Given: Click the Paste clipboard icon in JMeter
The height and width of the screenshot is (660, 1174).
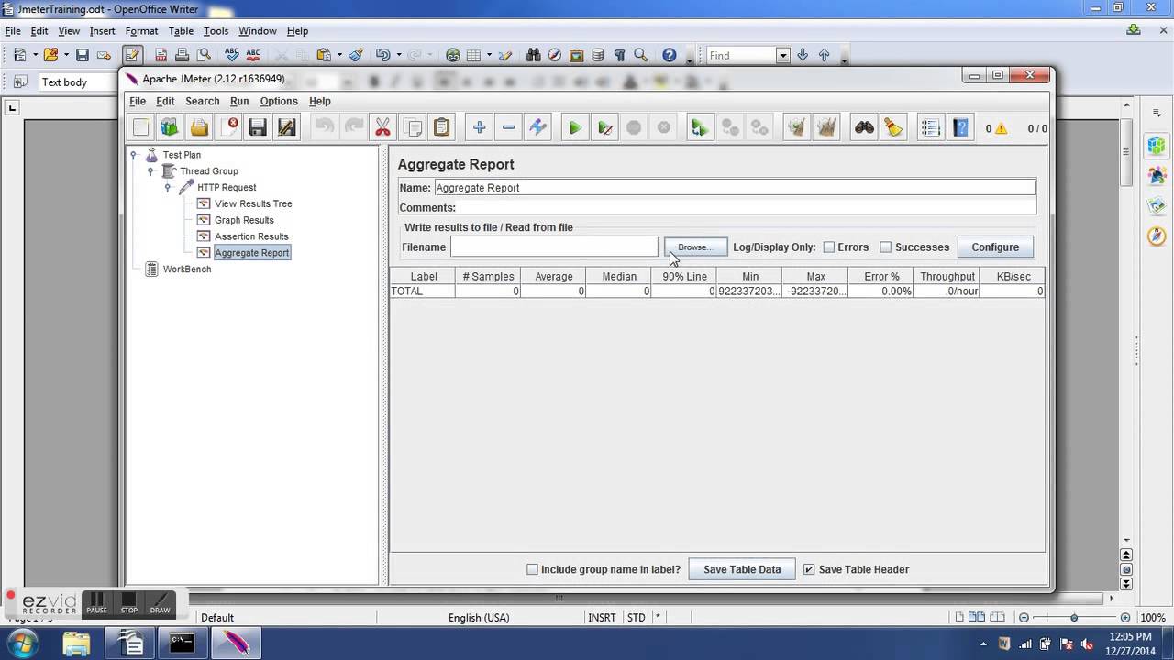Looking at the screenshot, I should pyautogui.click(x=441, y=128).
